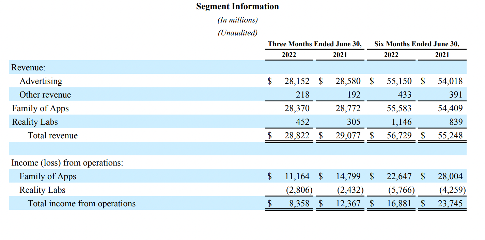Click Family of Apps revenue 28,772
Screen dimensions: 485x240
[348, 108]
